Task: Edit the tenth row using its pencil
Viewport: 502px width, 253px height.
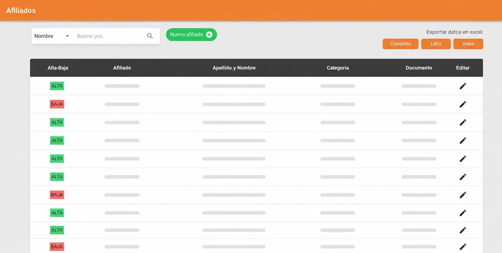Action: 463,247
